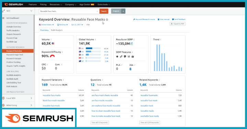Open SERP snapshot icon next to 135,0M
Viewport: 247px width, 129px height.
click(132, 44)
